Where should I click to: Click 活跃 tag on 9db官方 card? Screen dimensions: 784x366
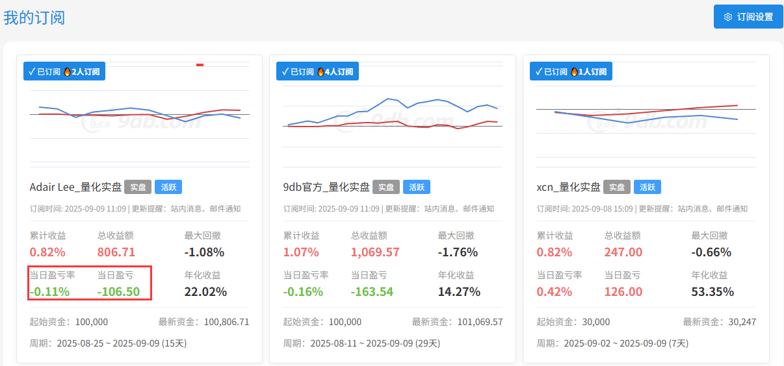(416, 187)
